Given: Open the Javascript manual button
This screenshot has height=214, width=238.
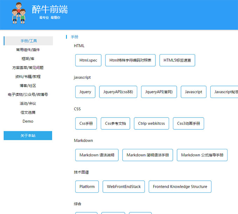Looking at the screenshot, I should pos(194,92).
